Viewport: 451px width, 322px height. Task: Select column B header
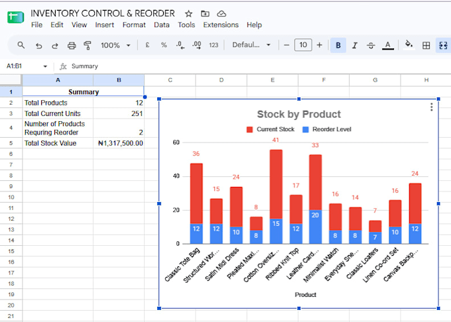click(119, 80)
